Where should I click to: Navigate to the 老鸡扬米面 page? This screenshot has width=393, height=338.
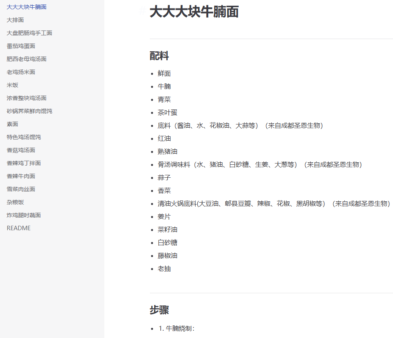point(21,72)
